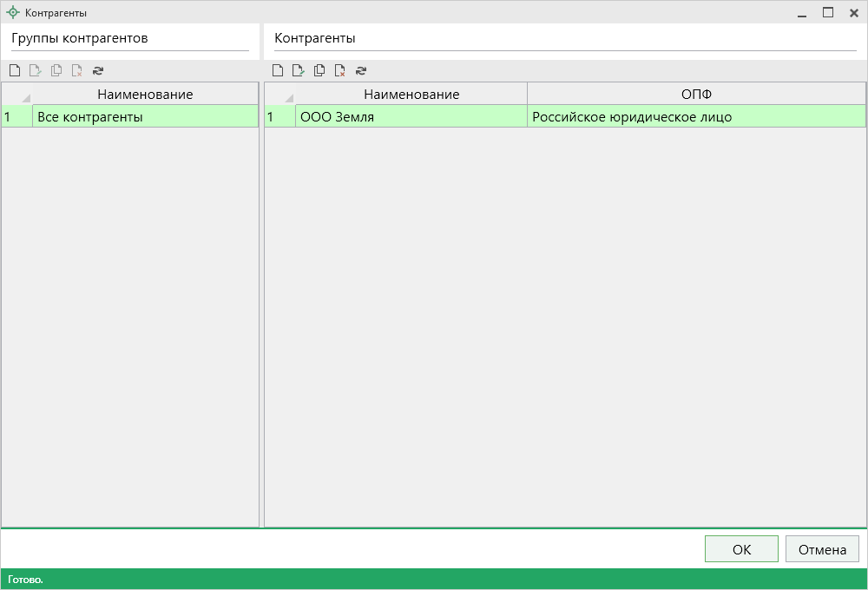The height and width of the screenshot is (590, 868).
Task: Select the Все контрагенты group
Action: 145,116
